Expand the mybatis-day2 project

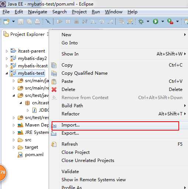coord(7,58)
